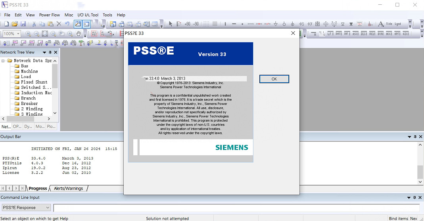Image resolution: width=424 pixels, height=221 pixels.
Task: Toggle the grid snap icon next to dotted grid
Action: [215, 24]
